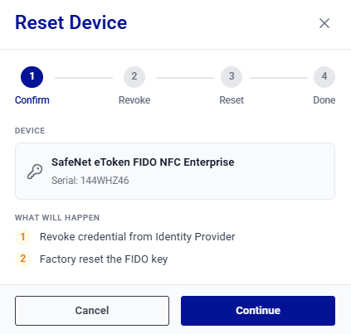Click the Done step label
This screenshot has width=351, height=334.
coord(324,100)
